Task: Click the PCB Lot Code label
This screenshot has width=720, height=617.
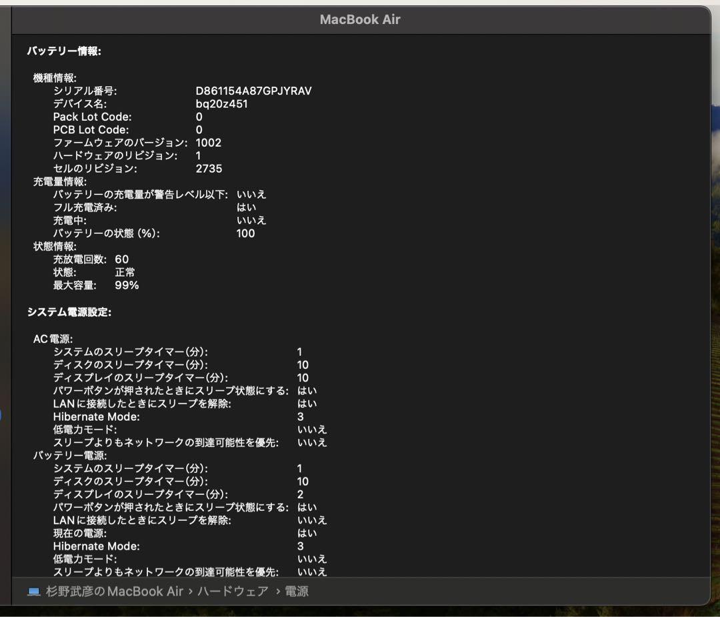Action: [91, 129]
